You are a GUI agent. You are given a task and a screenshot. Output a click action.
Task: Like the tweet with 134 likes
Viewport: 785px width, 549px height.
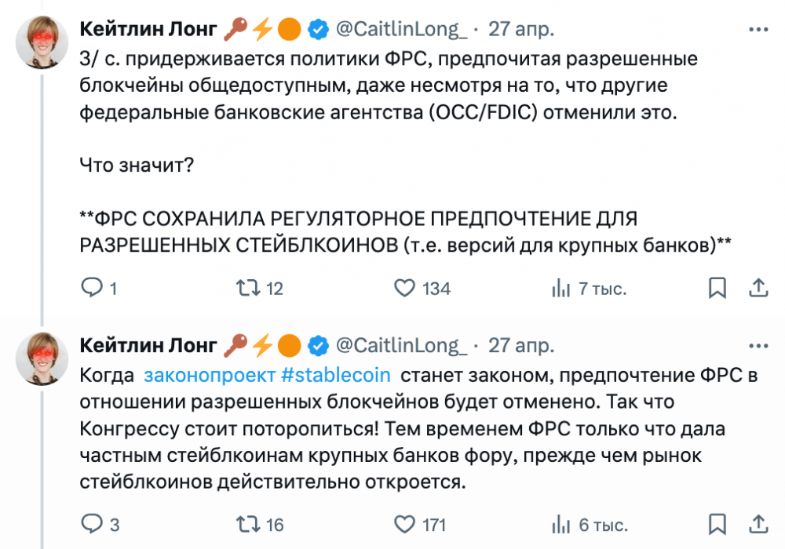[x=404, y=289]
